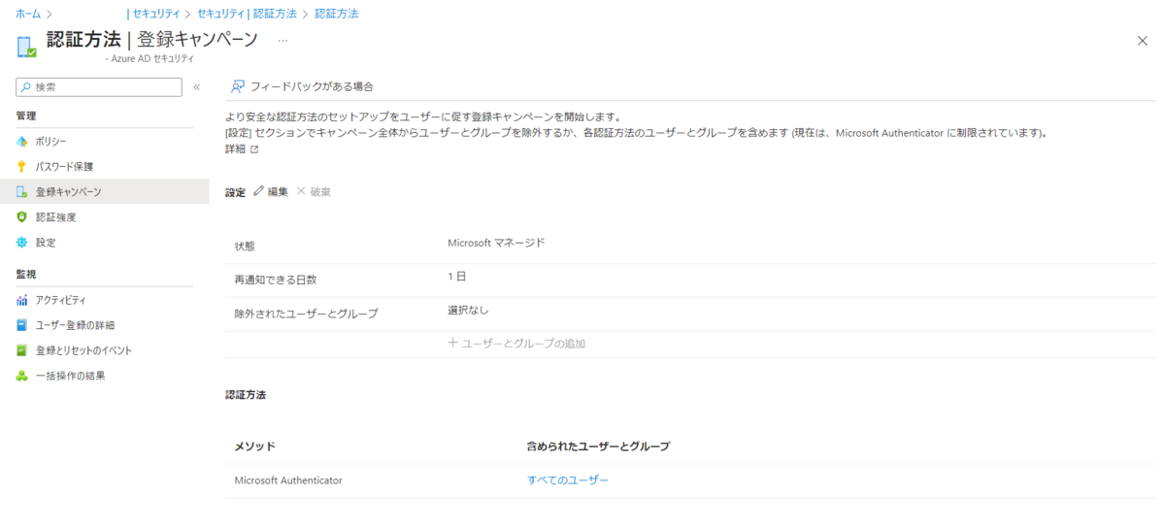Screen dimensions: 1165x528
Task: Click the 破棄 discard button
Action: [314, 191]
